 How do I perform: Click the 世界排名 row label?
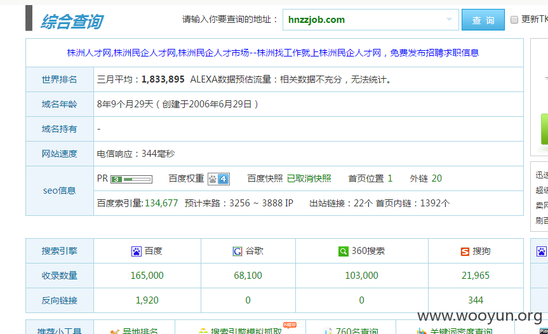(x=60, y=79)
